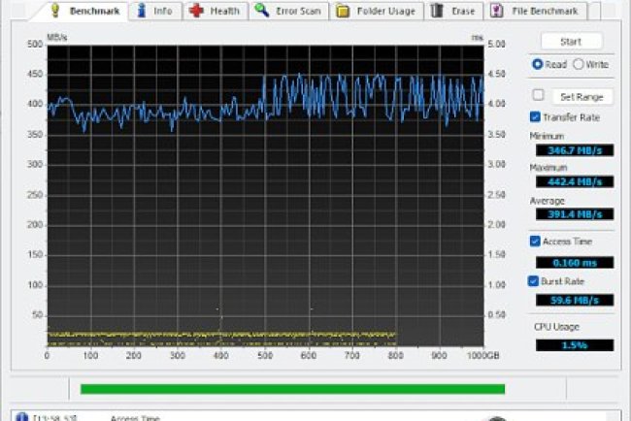Click the Set Range button

tap(582, 96)
